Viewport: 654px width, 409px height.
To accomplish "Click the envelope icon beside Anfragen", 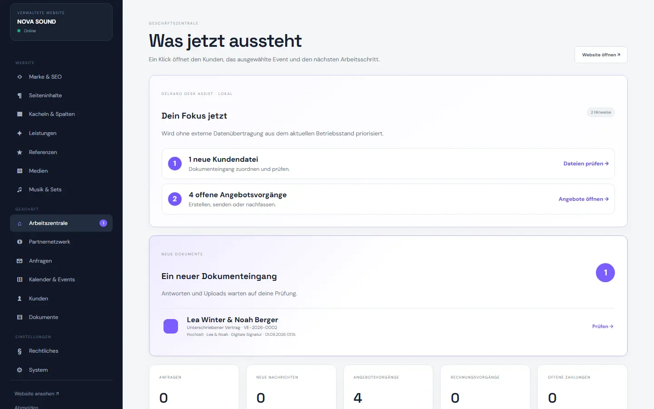I will pyautogui.click(x=20, y=261).
